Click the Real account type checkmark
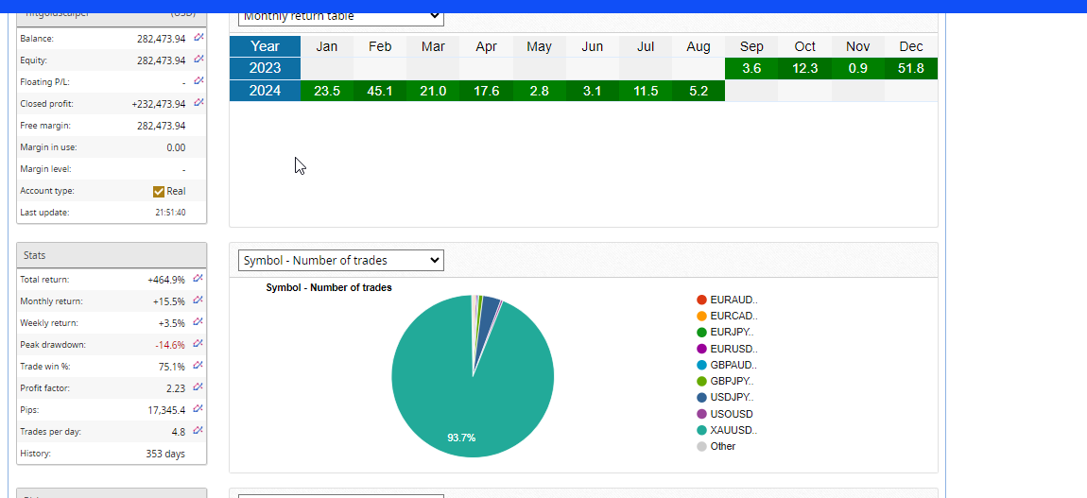The height and width of the screenshot is (498, 1087). click(159, 191)
